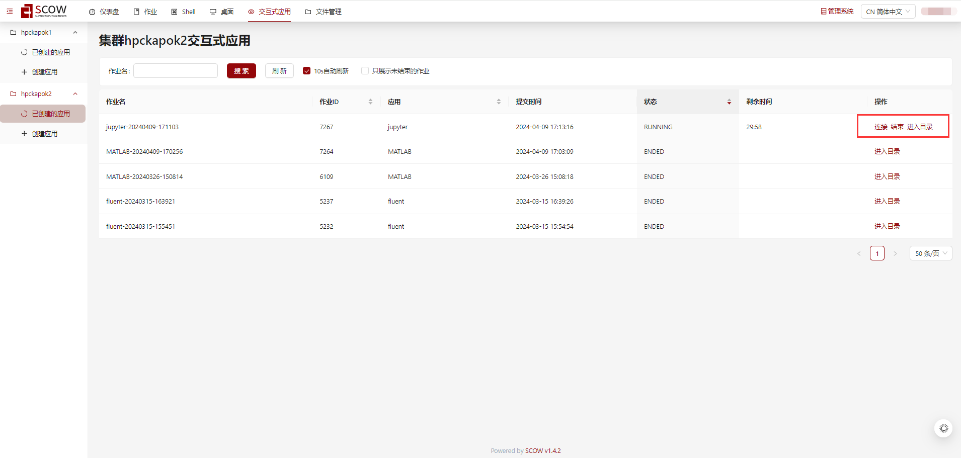This screenshot has height=458, width=961.
Task: Open the Shell menu
Action: tap(184, 12)
